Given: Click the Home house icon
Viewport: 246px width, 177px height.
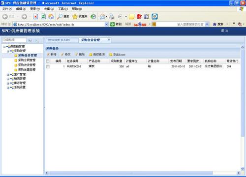Looking at the screenshot, I should pyautogui.click(x=51, y=16).
